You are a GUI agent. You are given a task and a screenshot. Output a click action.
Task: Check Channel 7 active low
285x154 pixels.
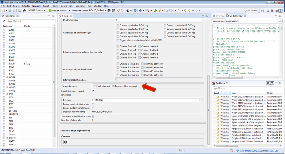(142, 75)
